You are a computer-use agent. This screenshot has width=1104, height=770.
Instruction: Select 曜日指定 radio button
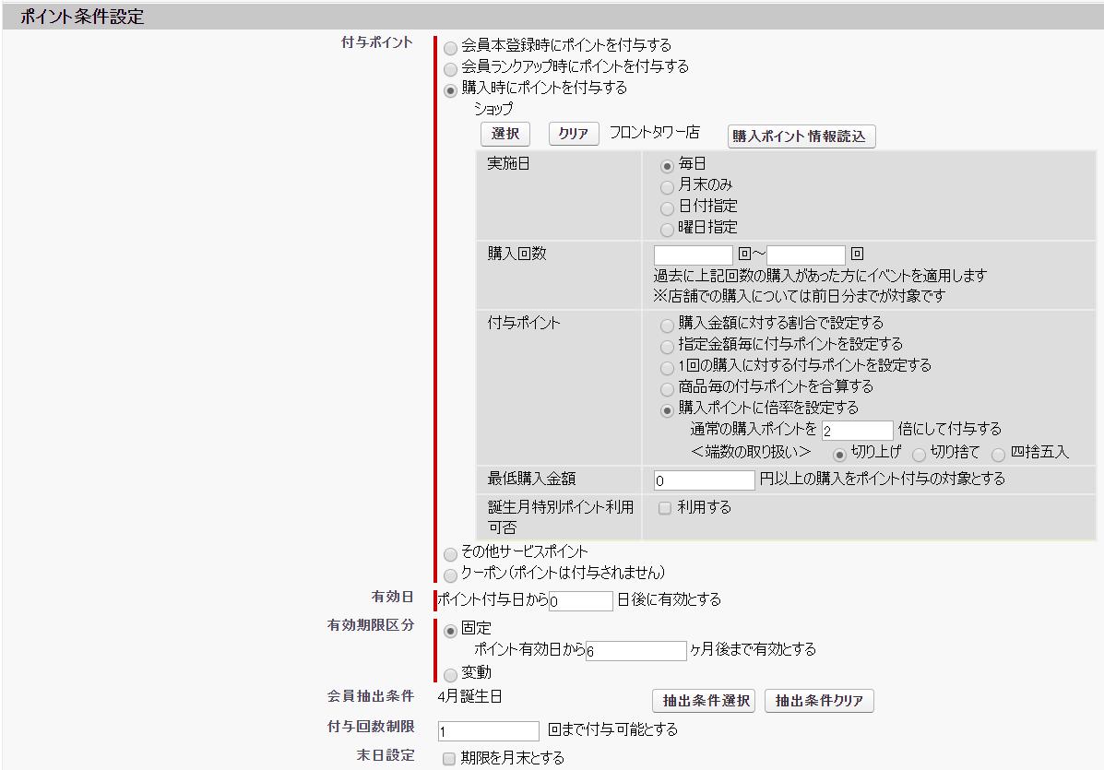(667, 229)
